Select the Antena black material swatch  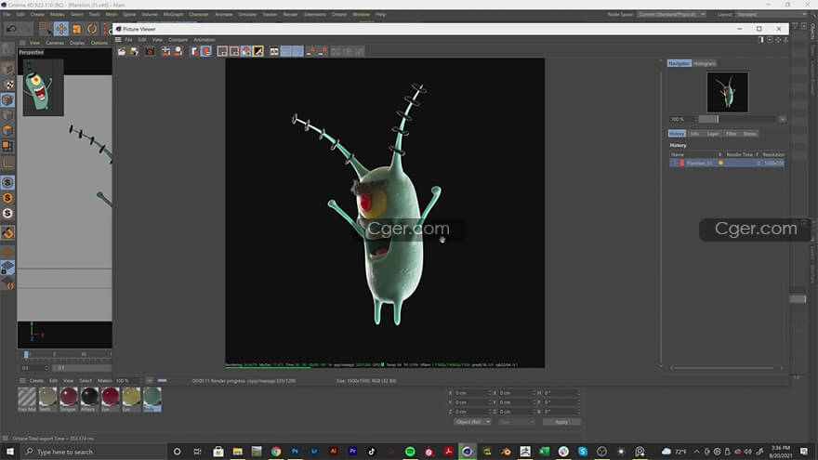click(89, 400)
